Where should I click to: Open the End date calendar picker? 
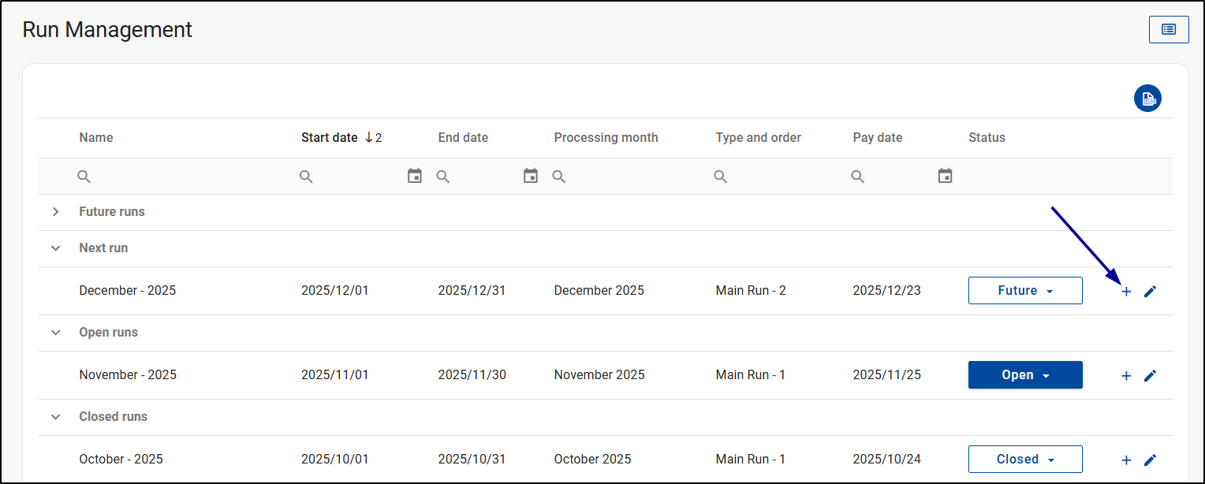(x=531, y=176)
